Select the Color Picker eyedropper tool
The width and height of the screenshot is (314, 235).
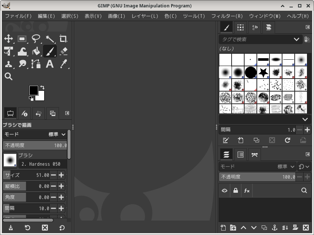click(63, 64)
